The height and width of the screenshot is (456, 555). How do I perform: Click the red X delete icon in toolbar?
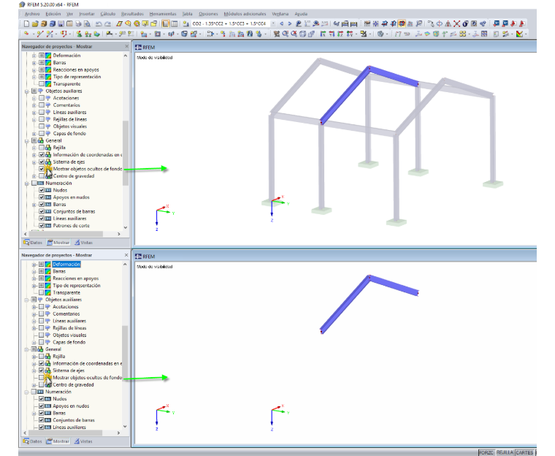coord(456,23)
